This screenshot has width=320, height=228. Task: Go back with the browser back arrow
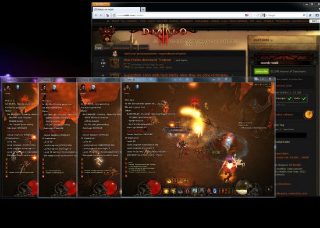coord(96,15)
